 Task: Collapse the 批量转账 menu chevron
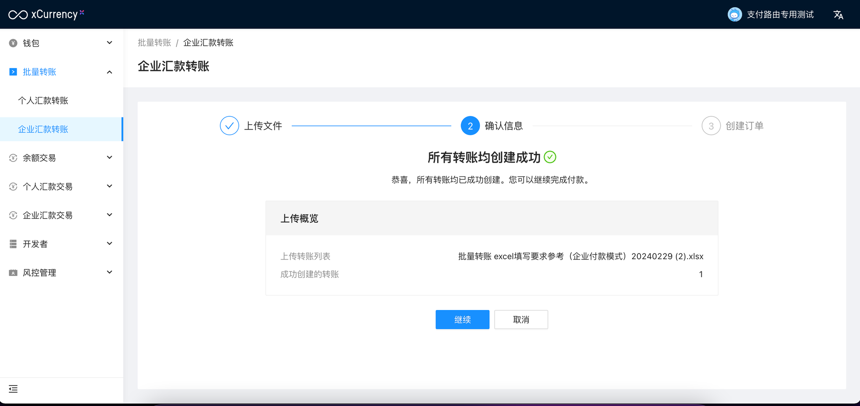[x=110, y=72]
